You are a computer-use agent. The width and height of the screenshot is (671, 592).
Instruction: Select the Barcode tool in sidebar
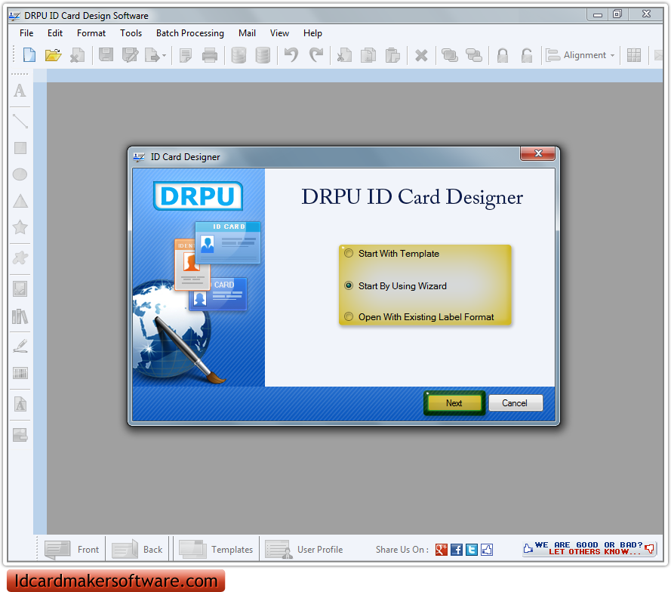(20, 373)
